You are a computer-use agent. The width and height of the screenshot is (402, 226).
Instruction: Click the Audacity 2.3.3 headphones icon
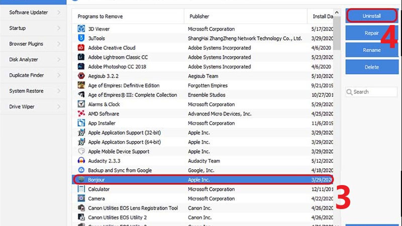81,161
